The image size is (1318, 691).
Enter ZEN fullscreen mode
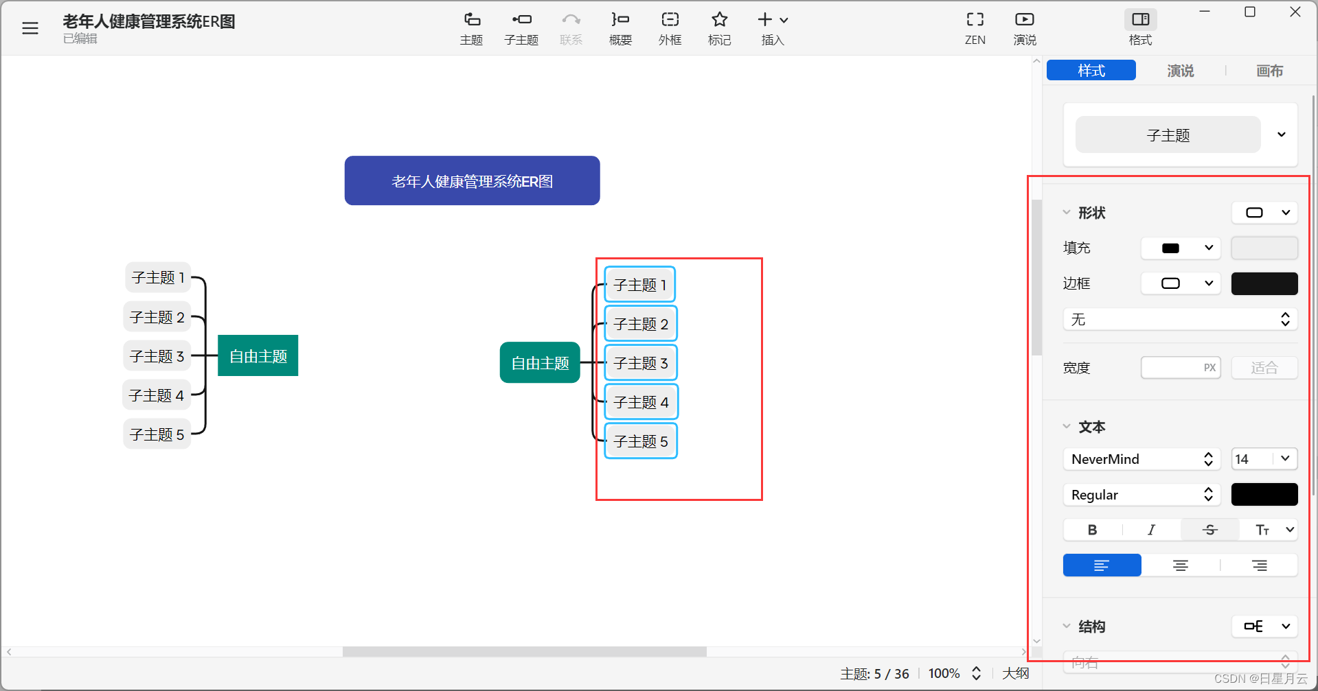pyautogui.click(x=975, y=28)
